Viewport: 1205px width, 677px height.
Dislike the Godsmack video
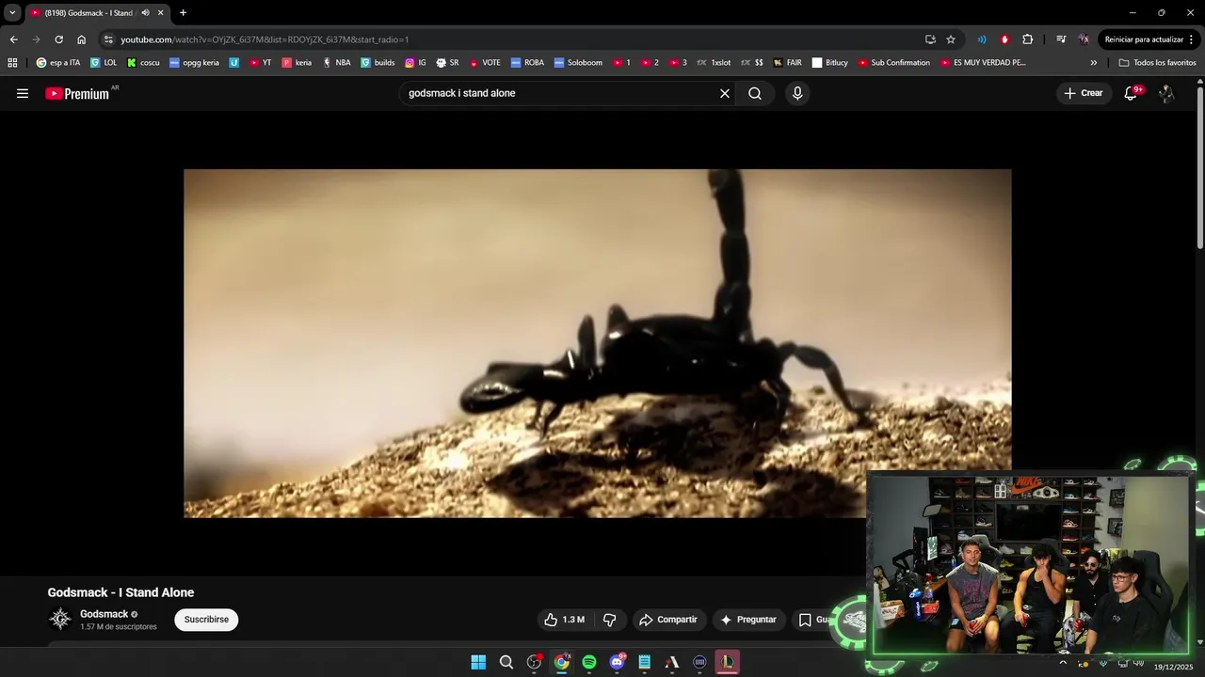pos(609,620)
